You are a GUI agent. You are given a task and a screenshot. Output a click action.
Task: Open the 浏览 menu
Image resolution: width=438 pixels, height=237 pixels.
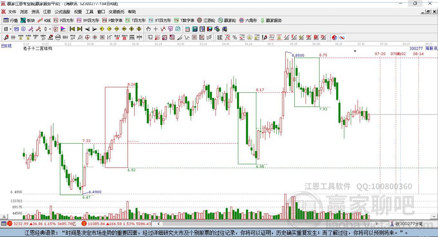(x=24, y=12)
